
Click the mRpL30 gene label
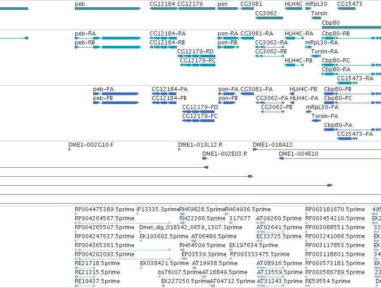click(316, 4)
